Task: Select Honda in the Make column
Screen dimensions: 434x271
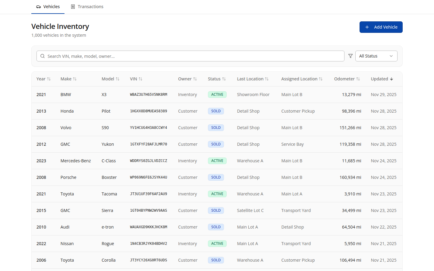Action: point(67,111)
